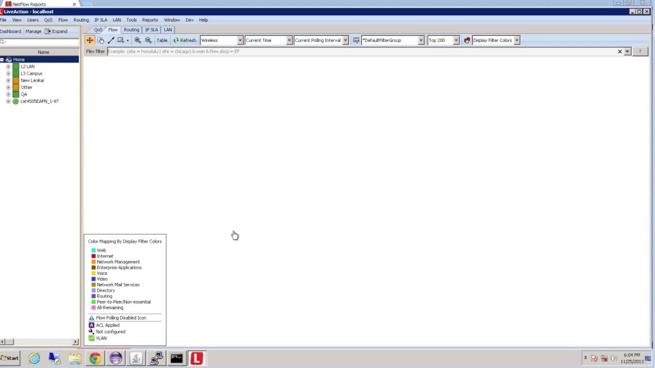Switch to the Flow tab
The image size is (655, 368).
(113, 30)
